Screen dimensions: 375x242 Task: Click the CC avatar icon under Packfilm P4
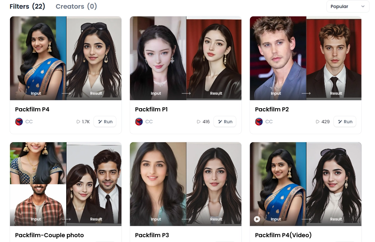click(x=19, y=122)
